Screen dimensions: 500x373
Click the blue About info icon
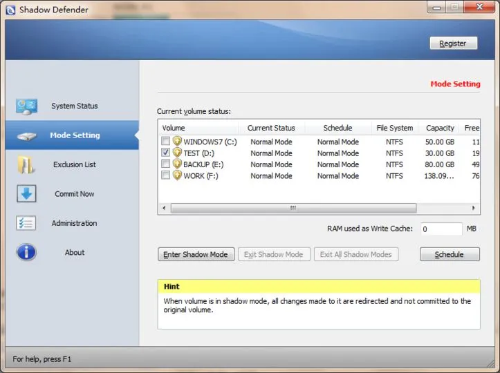[x=26, y=252]
